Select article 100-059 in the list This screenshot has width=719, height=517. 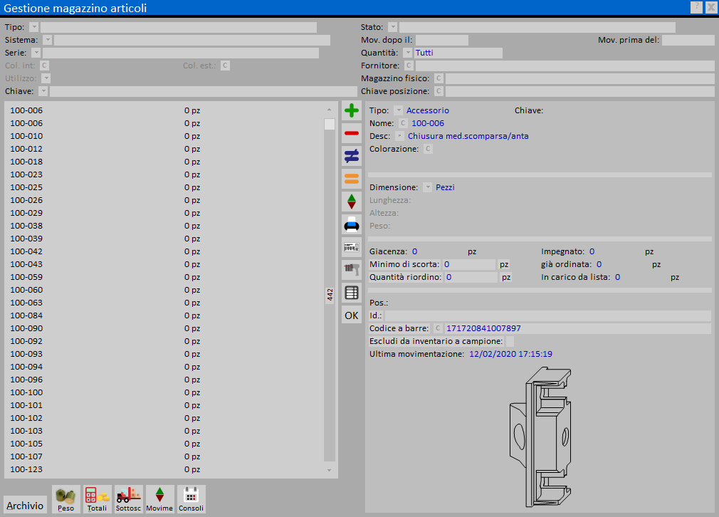pos(26,277)
